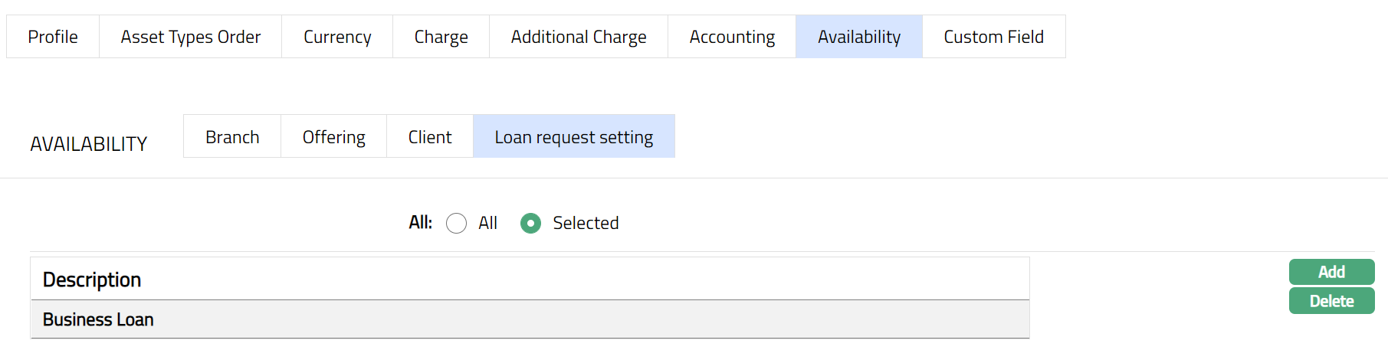Open the Custom Field tab
The height and width of the screenshot is (350, 1388).
click(x=993, y=37)
